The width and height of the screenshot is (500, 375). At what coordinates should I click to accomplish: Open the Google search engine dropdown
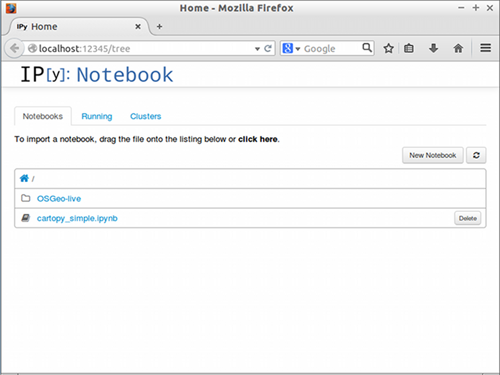pyautogui.click(x=291, y=48)
